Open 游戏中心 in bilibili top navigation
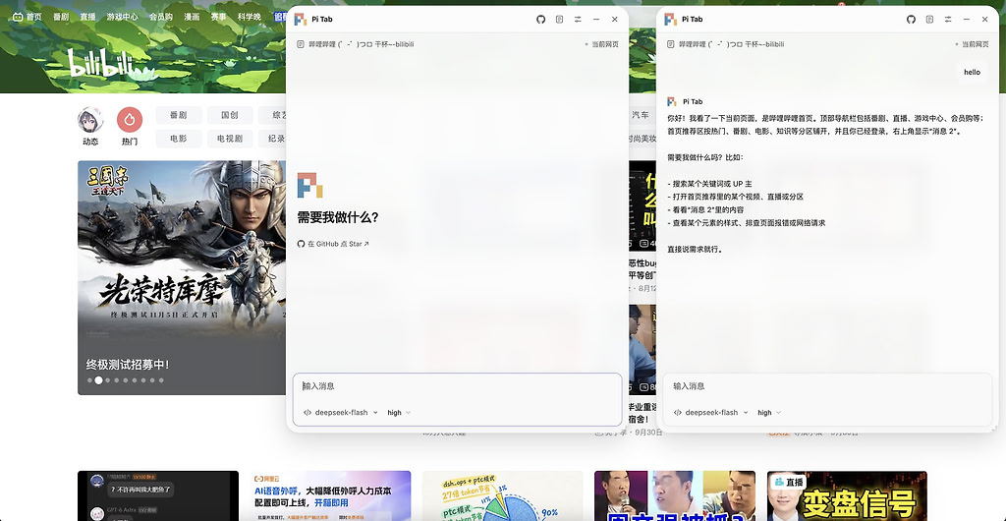 pyautogui.click(x=122, y=17)
